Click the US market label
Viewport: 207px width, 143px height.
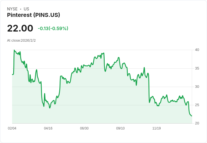[26, 9]
